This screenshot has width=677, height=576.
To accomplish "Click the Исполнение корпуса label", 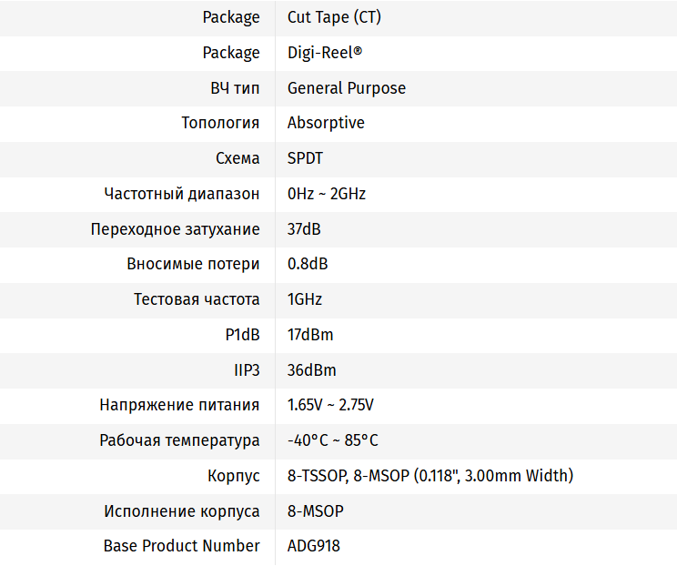I will 181,511.
